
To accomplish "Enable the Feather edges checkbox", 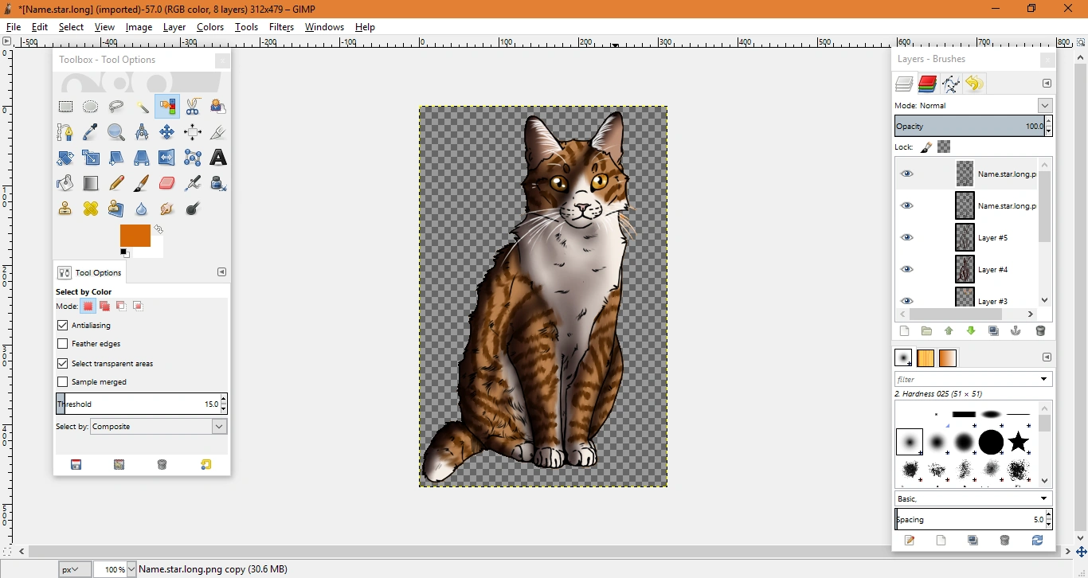I will point(63,344).
